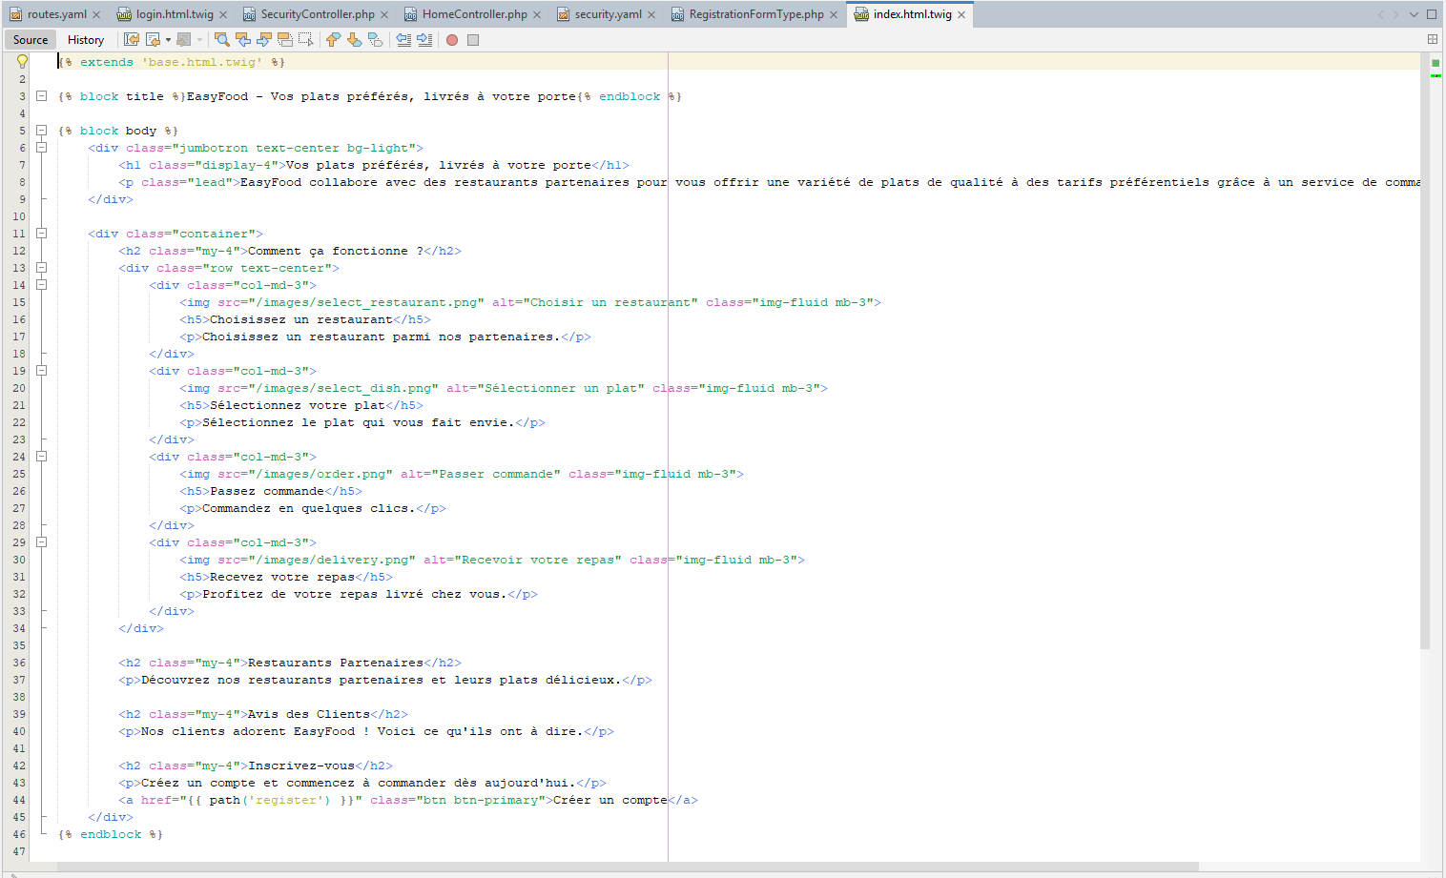The width and height of the screenshot is (1446, 878).
Task: Collapse col-md-3 div fold on line 24
Action: coord(41,456)
